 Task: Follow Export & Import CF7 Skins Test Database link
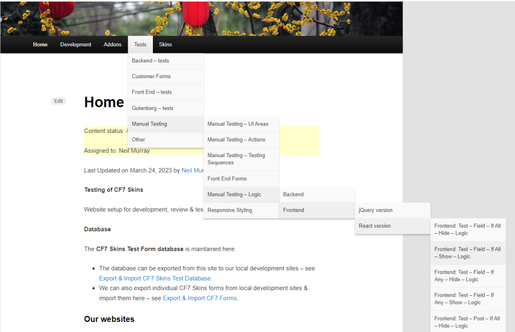coord(155,278)
